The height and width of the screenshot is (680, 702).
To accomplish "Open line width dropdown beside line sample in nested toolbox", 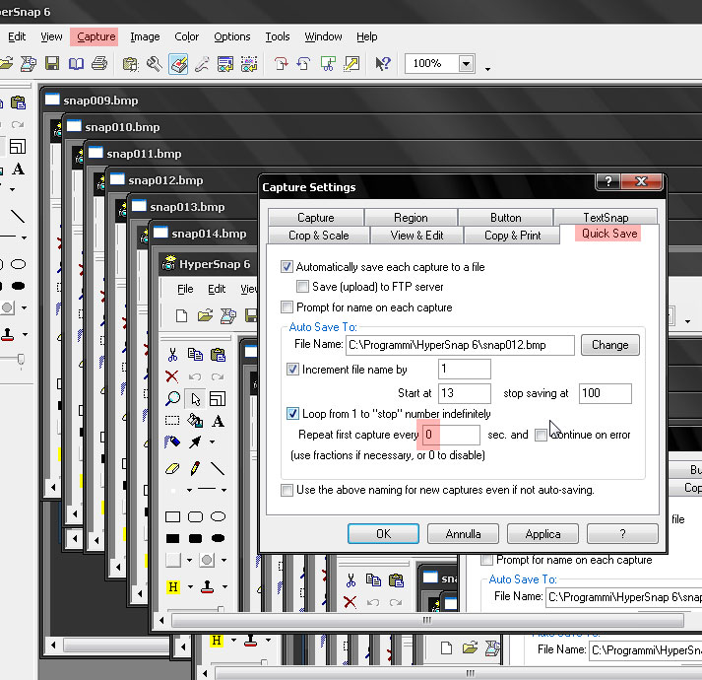I will coord(223,490).
